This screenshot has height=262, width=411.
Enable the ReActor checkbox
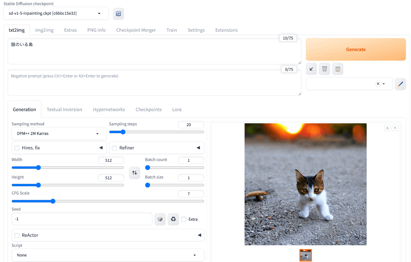point(17,235)
